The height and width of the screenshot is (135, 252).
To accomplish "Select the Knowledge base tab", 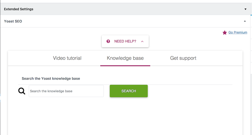I will click(125, 58).
